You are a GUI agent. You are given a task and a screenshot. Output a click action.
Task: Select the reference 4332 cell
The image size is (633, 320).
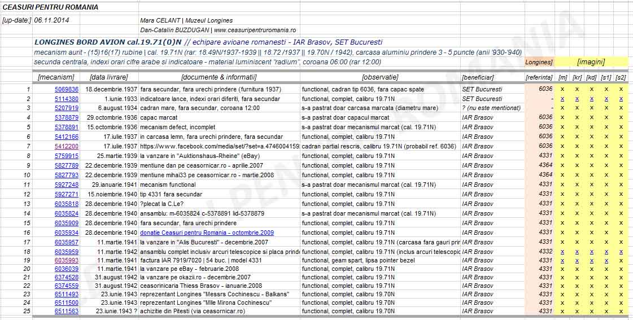(539, 252)
